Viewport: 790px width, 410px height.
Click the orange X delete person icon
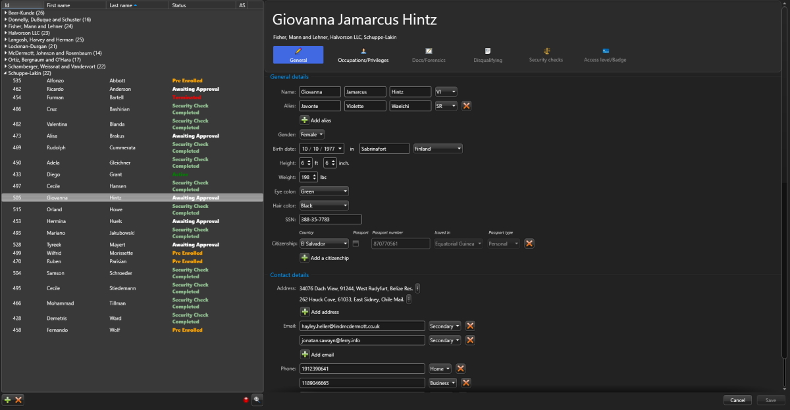tap(18, 399)
